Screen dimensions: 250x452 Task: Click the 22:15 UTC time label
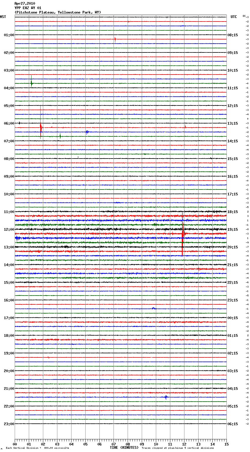233,282
